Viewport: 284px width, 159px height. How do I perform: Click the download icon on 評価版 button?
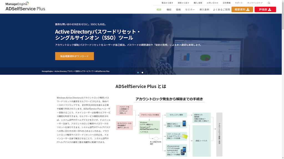(270, 9)
